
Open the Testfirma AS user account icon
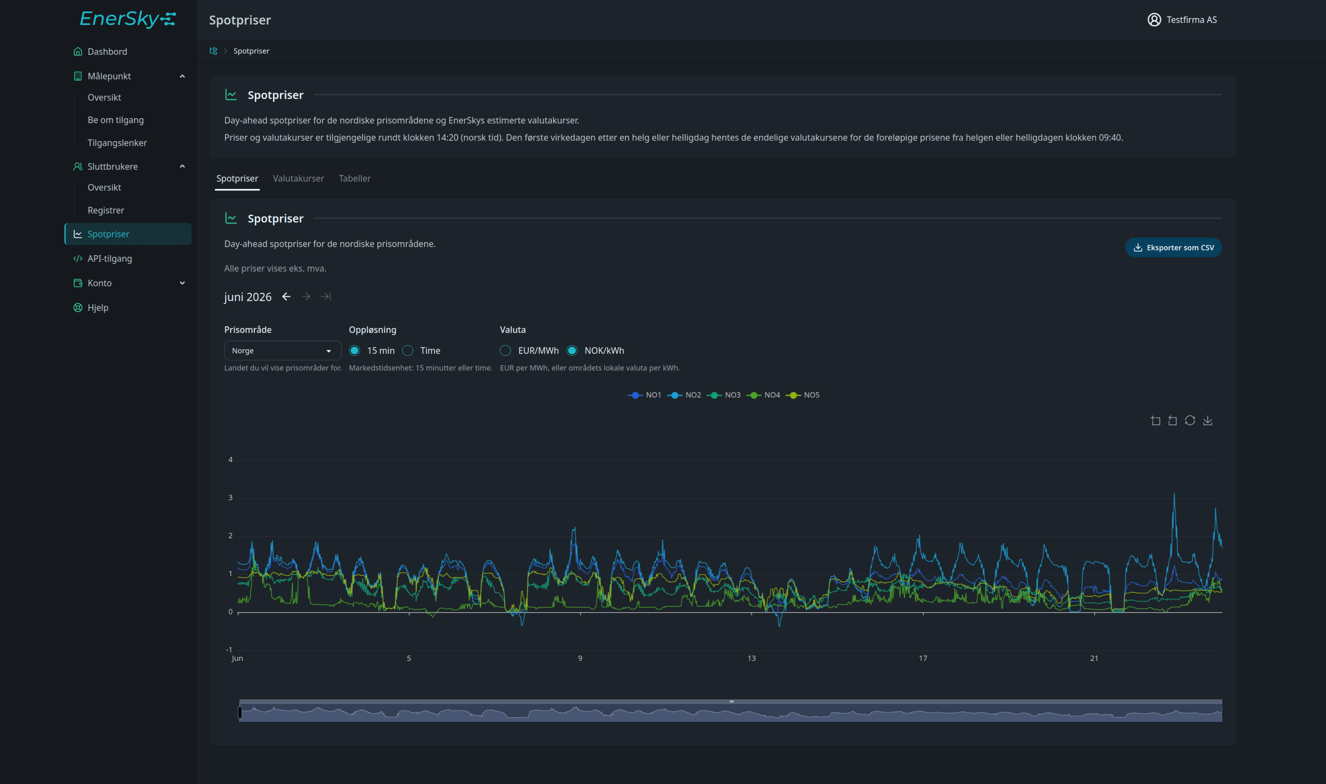(1154, 20)
